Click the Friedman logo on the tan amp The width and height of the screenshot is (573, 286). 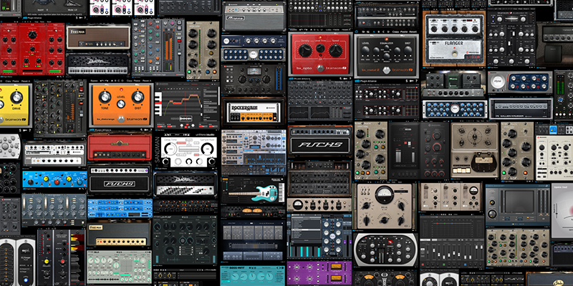77,31
